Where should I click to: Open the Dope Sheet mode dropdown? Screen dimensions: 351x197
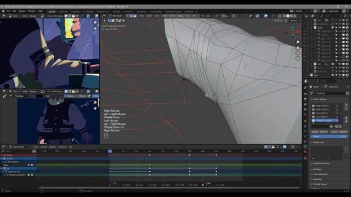point(20,147)
